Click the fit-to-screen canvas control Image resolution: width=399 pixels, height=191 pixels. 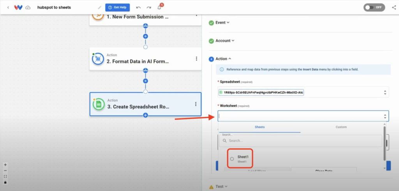click(x=5, y=176)
